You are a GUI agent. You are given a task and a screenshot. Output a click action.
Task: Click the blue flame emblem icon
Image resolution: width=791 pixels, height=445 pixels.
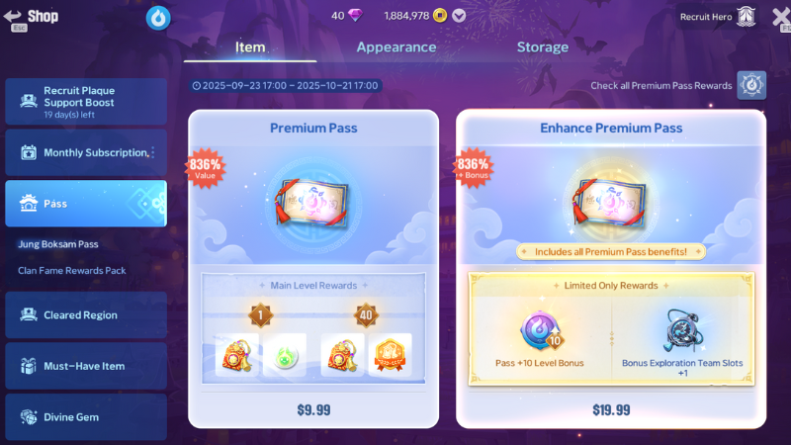158,18
